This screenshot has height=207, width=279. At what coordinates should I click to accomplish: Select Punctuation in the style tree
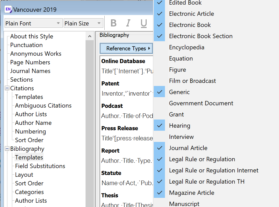point(26,45)
